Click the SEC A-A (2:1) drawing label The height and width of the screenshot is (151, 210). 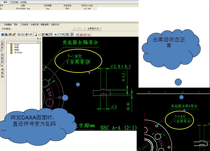[x=118, y=128]
